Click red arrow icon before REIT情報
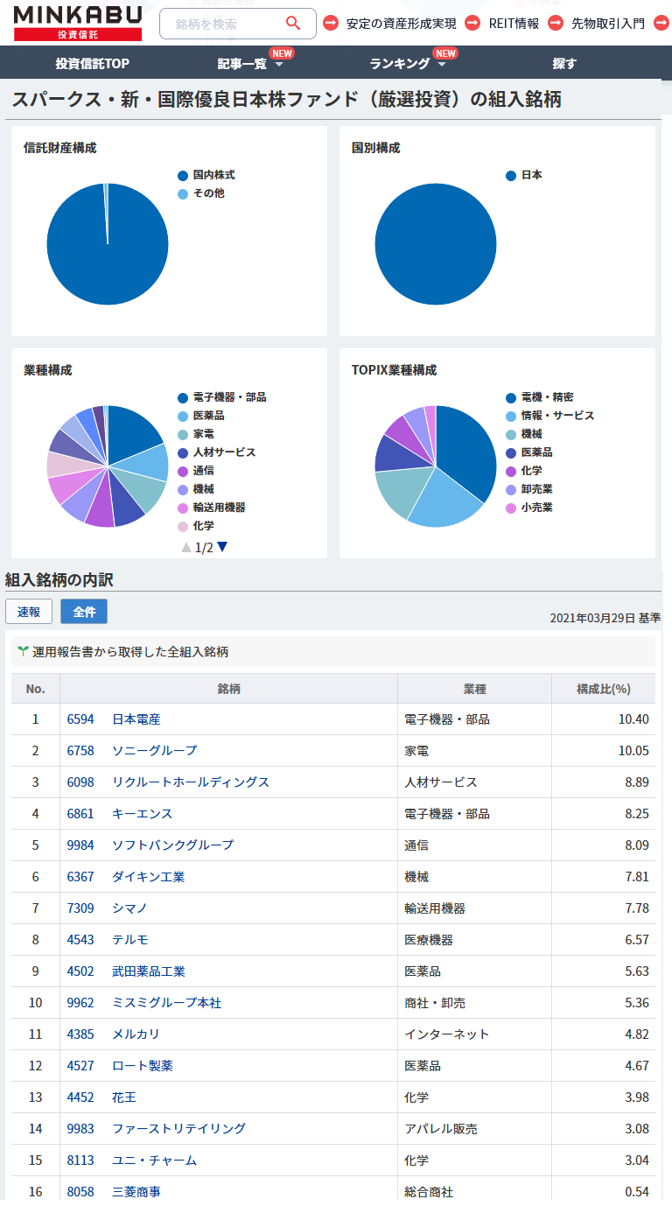This screenshot has height=1227, width=672. click(x=472, y=24)
